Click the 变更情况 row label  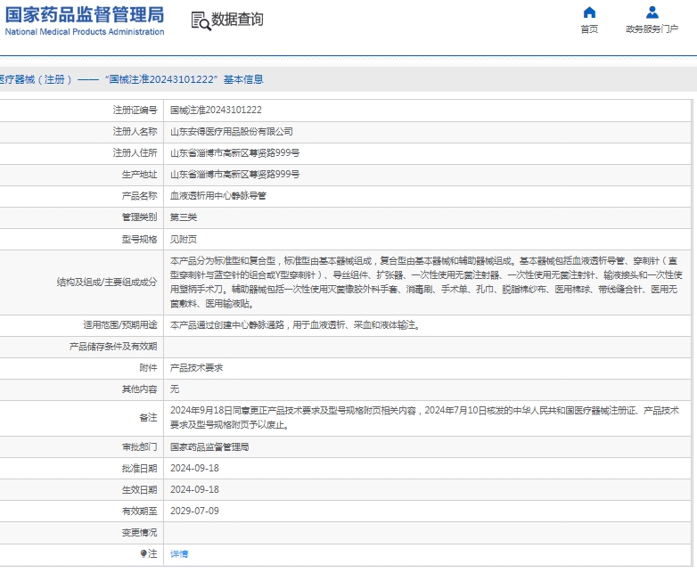(140, 533)
